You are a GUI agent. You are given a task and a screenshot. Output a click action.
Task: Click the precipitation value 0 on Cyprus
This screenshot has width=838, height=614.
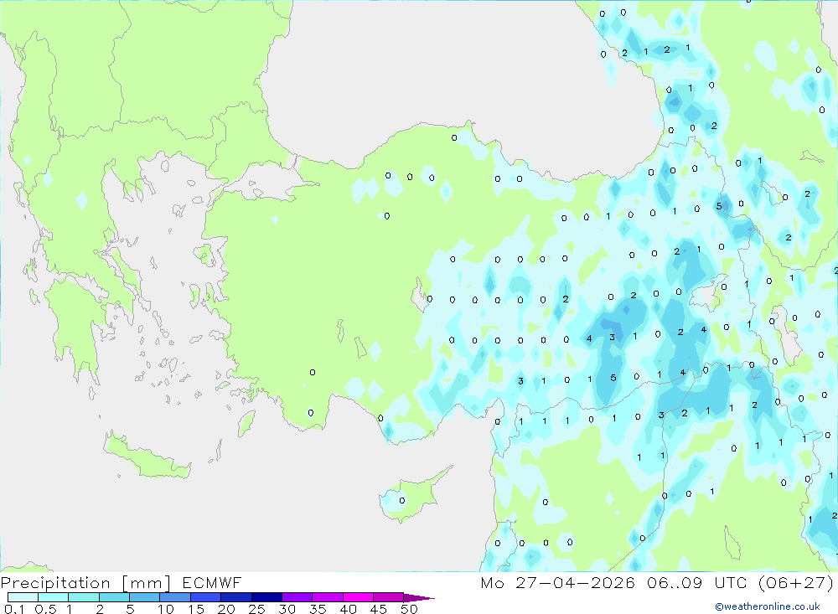click(402, 501)
